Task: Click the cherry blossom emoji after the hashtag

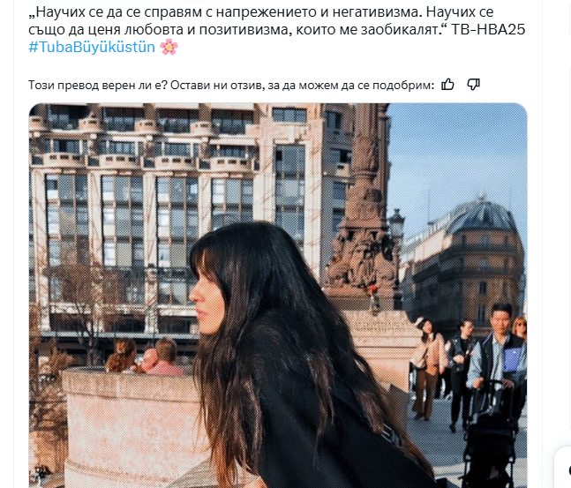Action: click(x=169, y=48)
